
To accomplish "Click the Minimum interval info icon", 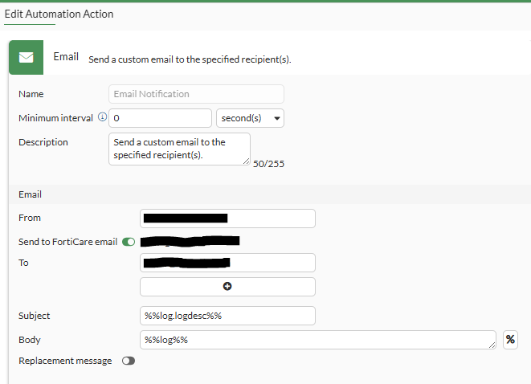I will 102,117.
